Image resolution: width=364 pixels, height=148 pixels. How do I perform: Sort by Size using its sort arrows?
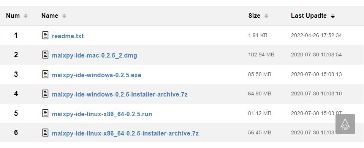[x=266, y=16]
